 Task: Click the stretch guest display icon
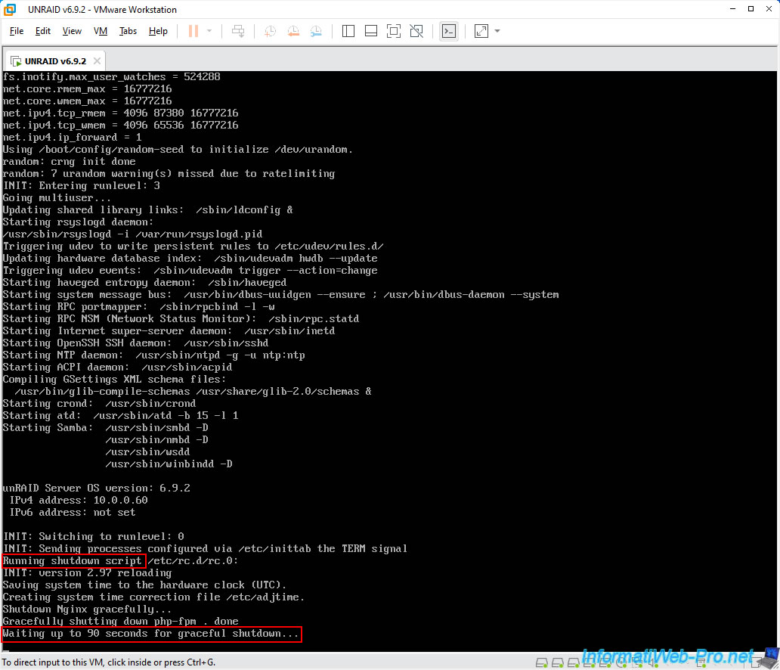tap(481, 31)
